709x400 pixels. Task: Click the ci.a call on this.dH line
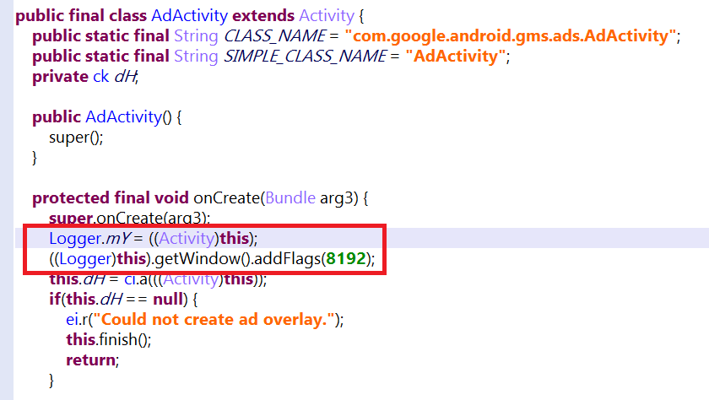point(195,279)
